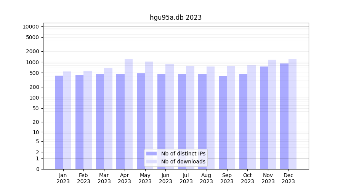The height and width of the screenshot is (190, 343).
Task: Click the 'Nb of distinct IPs' legend swatch
Action: [151, 154]
